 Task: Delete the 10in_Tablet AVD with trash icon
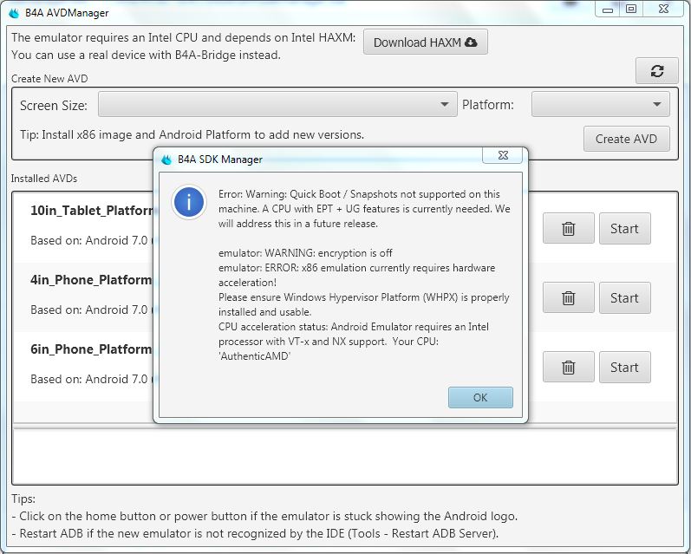[569, 228]
